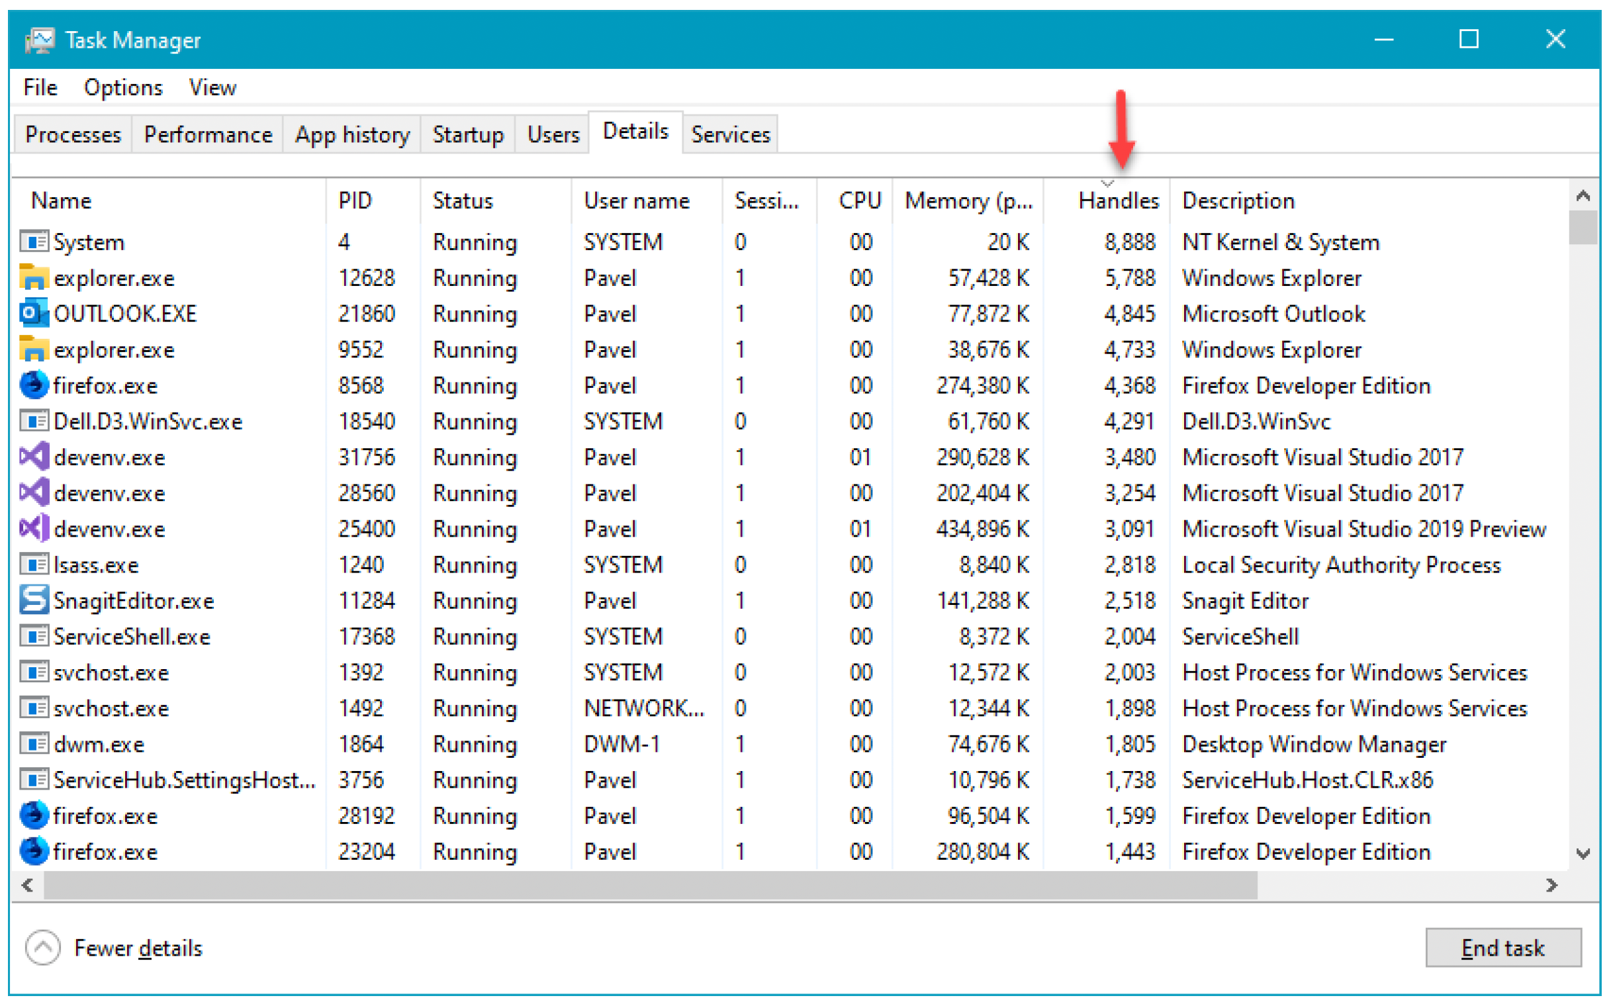Click the 434,896 K memory value
This screenshot has height=1006, width=1611.
pyautogui.click(x=983, y=529)
